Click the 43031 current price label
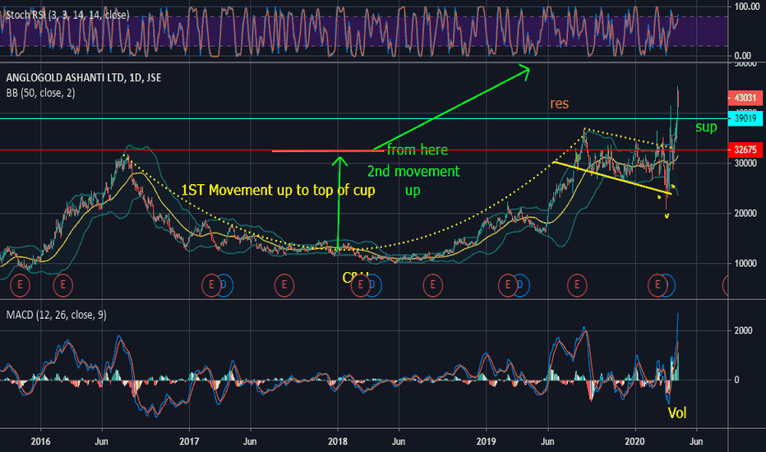 click(745, 98)
